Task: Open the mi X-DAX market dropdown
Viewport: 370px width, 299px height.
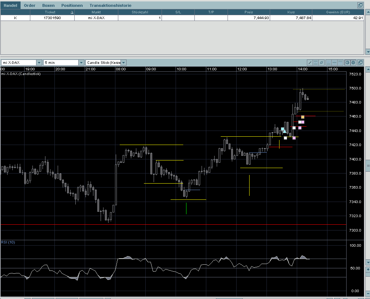Action: click(39, 62)
